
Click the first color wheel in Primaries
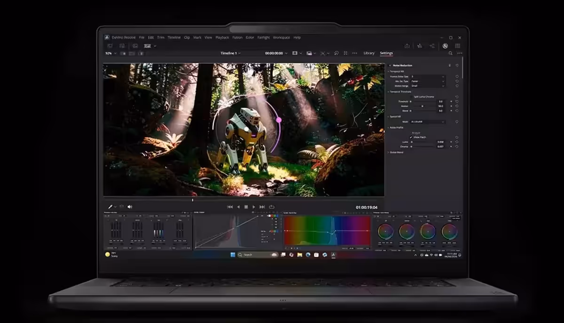[385, 231]
